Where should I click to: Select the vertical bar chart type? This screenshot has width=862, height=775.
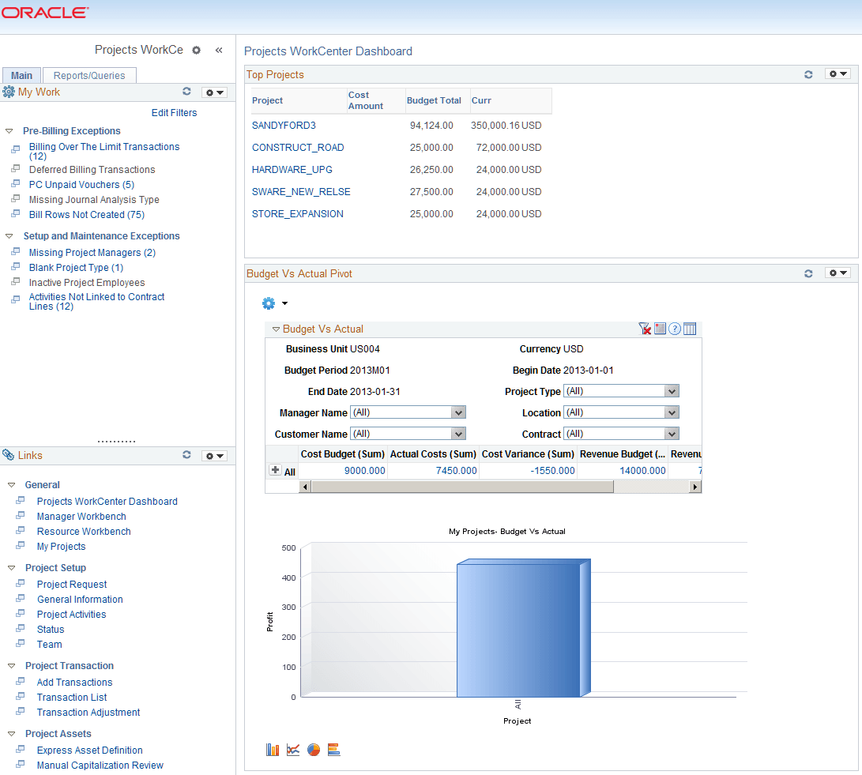273,749
